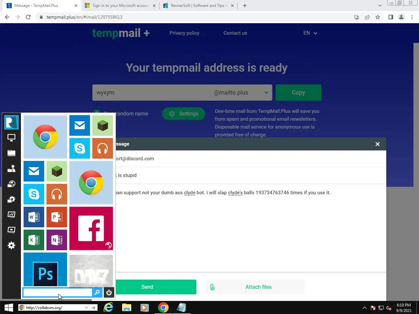Open the task manager graph icon in the sidebar
The image size is (419, 314).
click(x=11, y=215)
